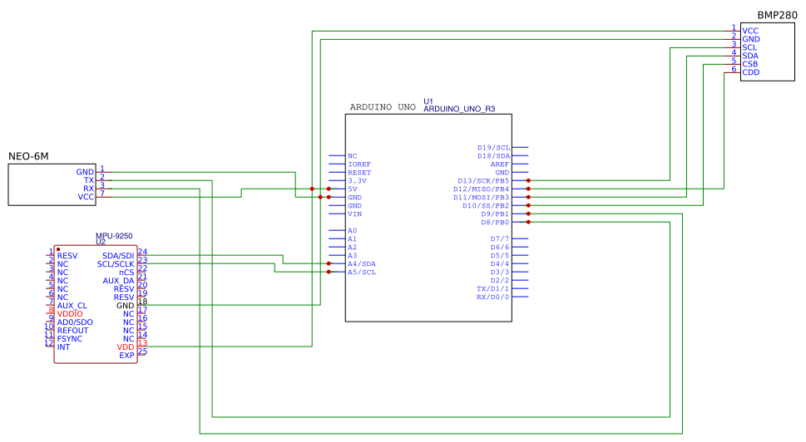
Task: Select the ARDUINO_UNO_R3 part name label
Action: click(459, 109)
